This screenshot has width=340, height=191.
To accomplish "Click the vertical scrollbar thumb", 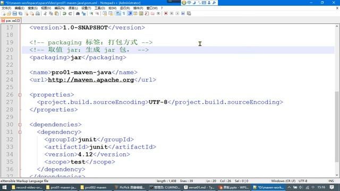I will (336, 126).
